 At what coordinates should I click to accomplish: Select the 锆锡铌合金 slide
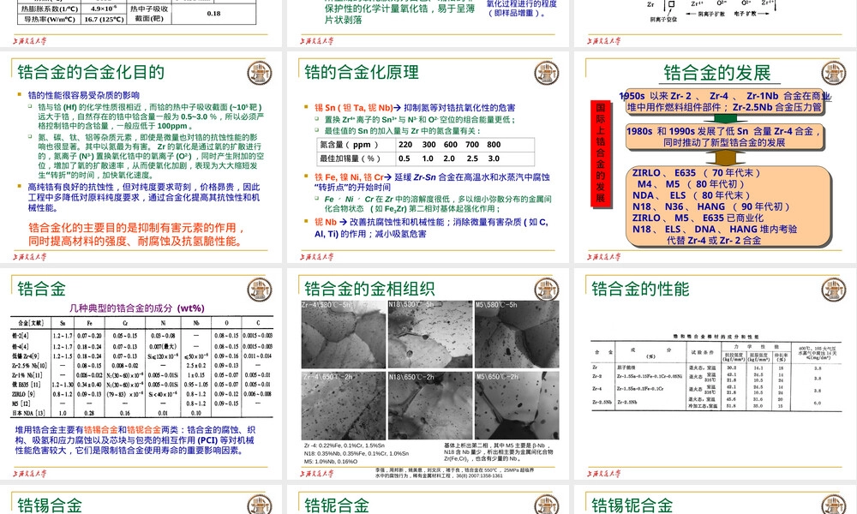[x=716, y=499]
